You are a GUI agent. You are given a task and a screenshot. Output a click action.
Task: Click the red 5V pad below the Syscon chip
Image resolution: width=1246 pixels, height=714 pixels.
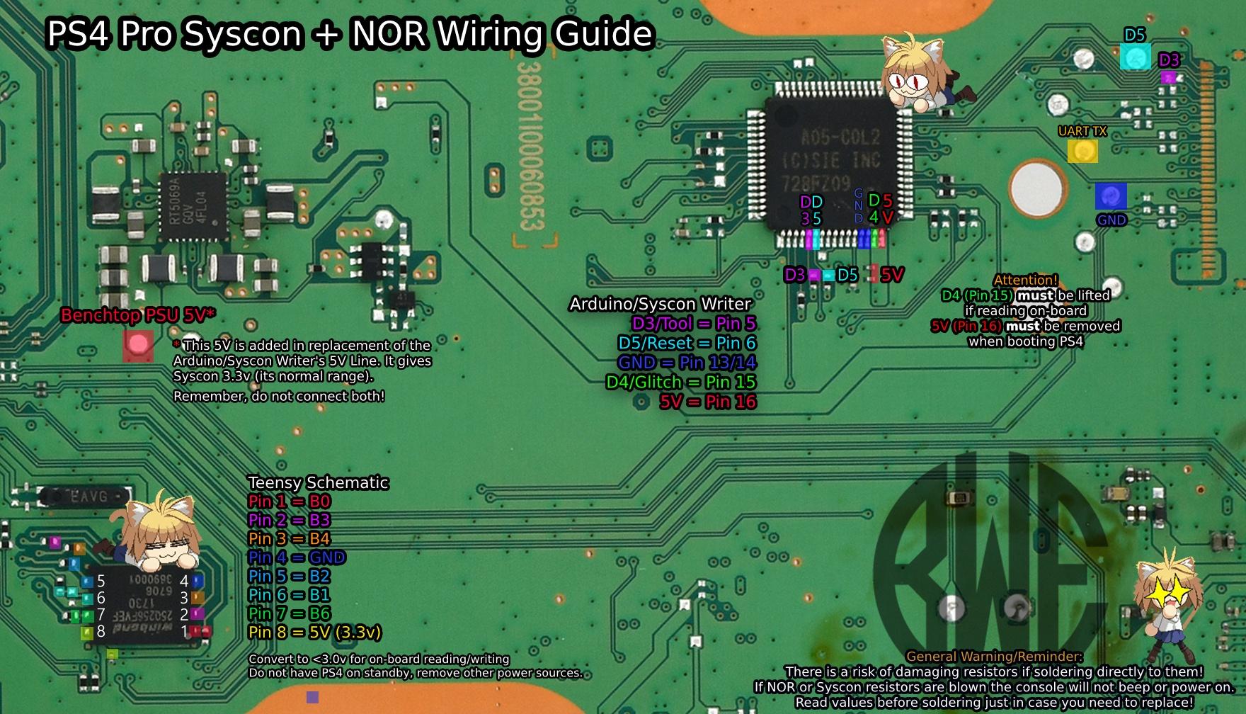pyautogui.click(x=874, y=273)
